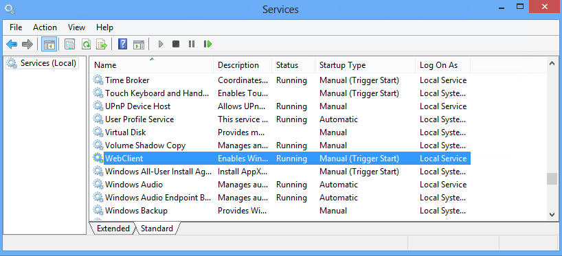Select the UPnP Device Host service name
Screen dimensions: 562x256
coord(137,106)
